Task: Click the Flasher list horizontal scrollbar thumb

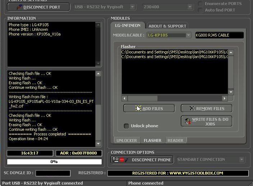Action: coord(143,98)
